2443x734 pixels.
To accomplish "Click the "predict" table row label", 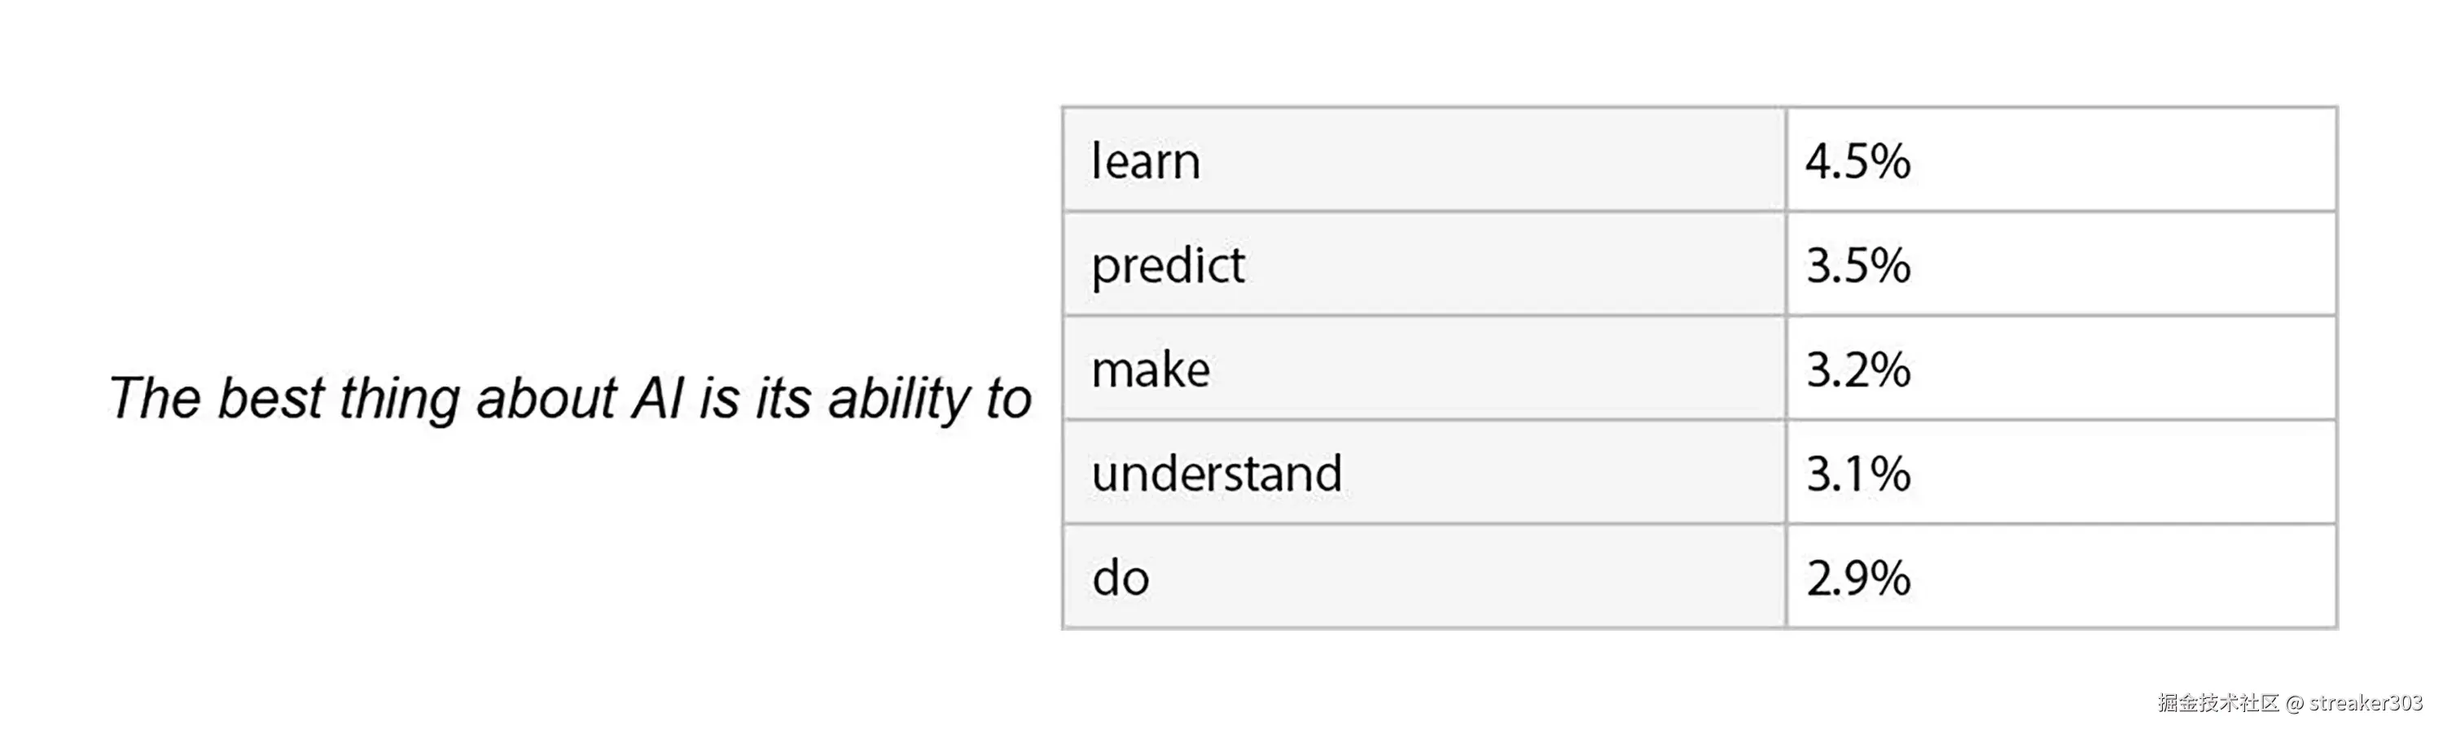I will click(1168, 265).
